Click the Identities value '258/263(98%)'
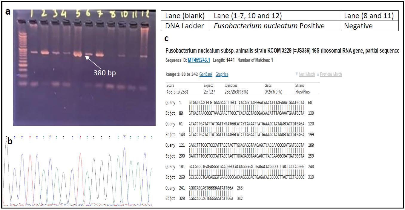 [x=236, y=92]
